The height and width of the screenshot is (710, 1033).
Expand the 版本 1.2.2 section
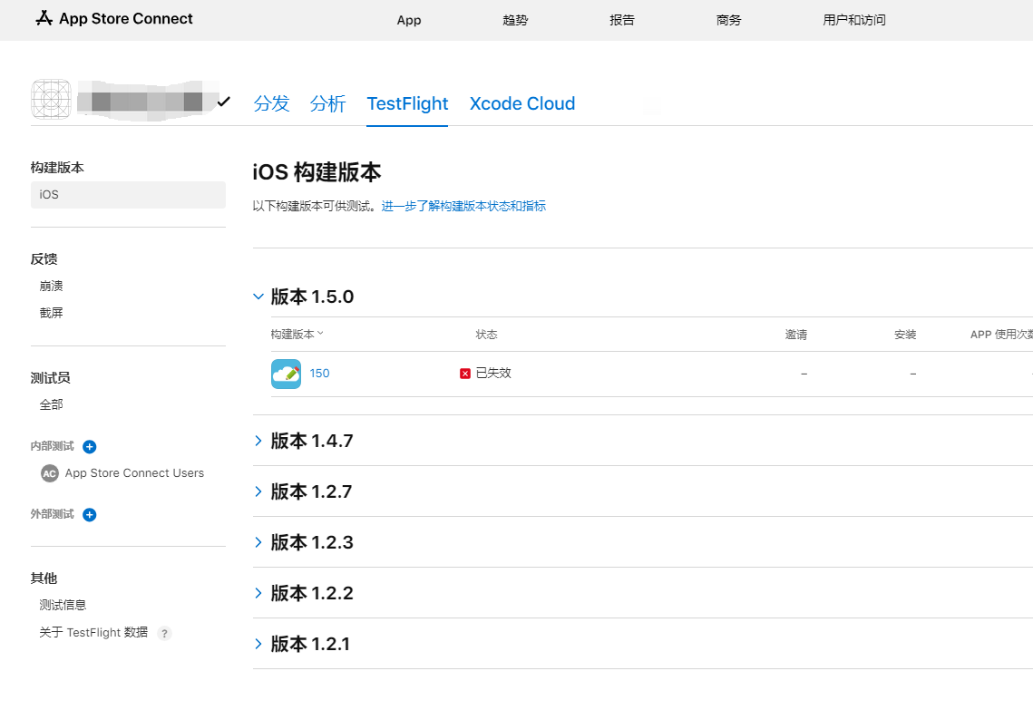(x=258, y=593)
